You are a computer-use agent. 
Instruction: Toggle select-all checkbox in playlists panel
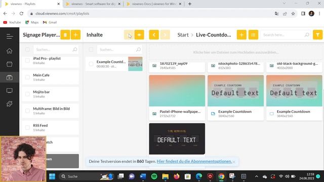pyautogui.click(x=27, y=50)
